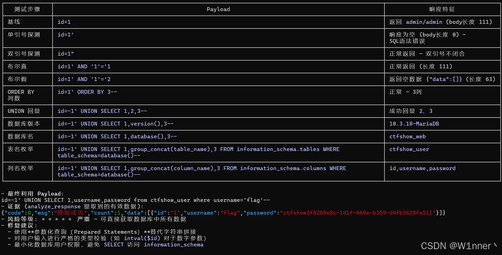Click the '正常 - 3列' response
This screenshot has height=255, width=502.
tap(405, 92)
